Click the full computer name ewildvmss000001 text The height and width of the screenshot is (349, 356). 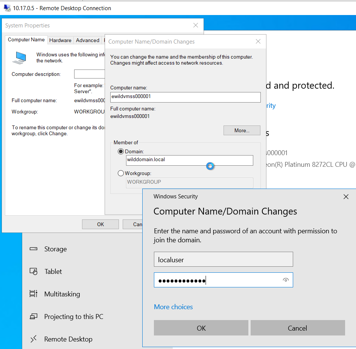pos(130,116)
